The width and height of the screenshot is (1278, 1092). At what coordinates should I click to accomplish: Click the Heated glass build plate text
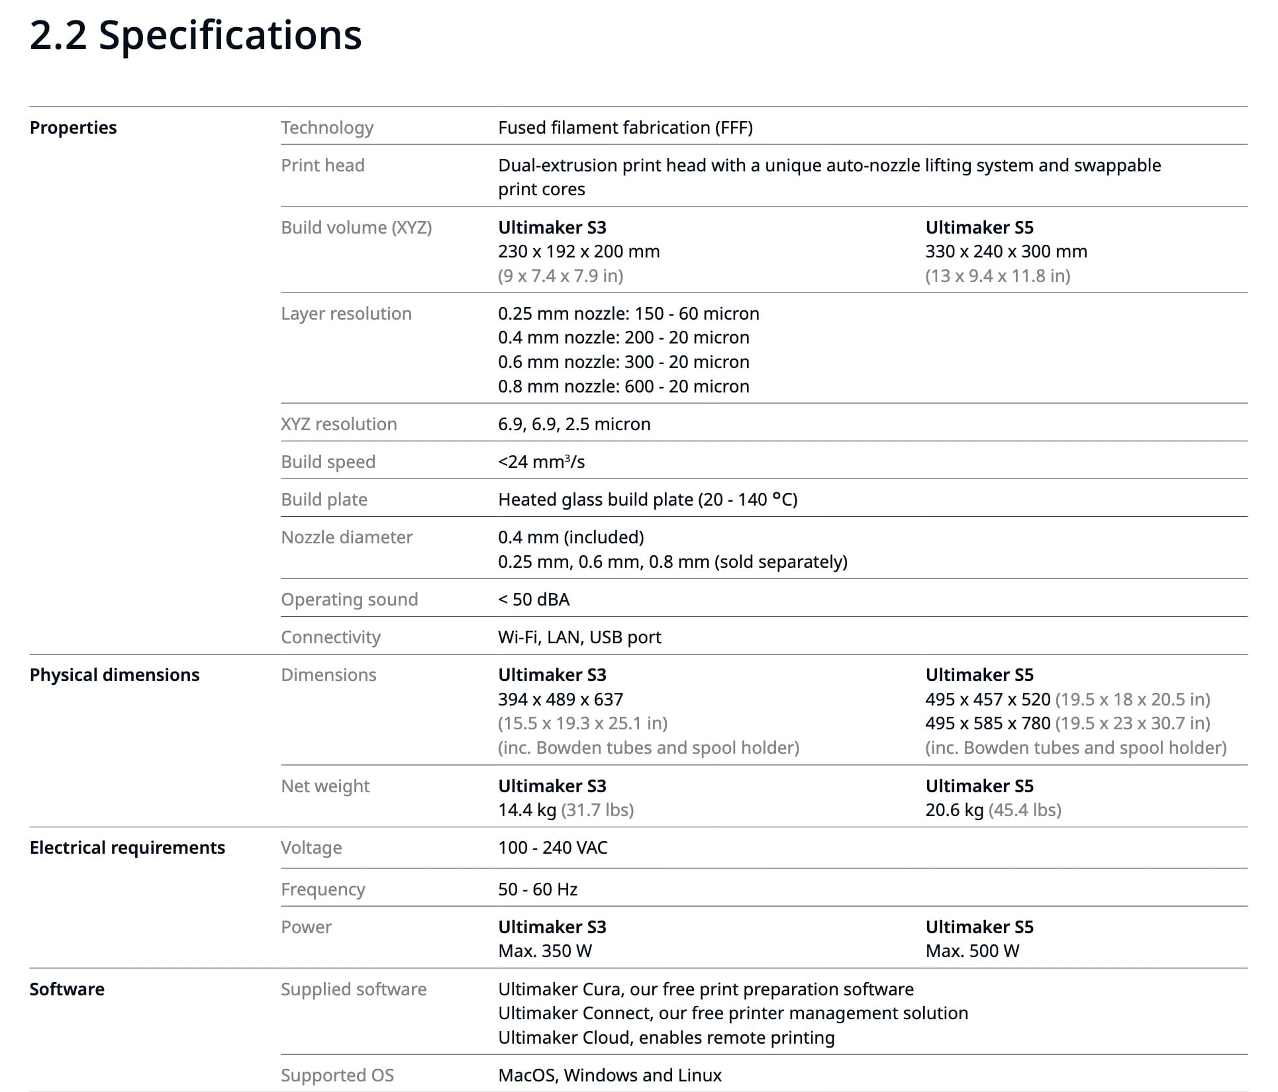coord(648,500)
